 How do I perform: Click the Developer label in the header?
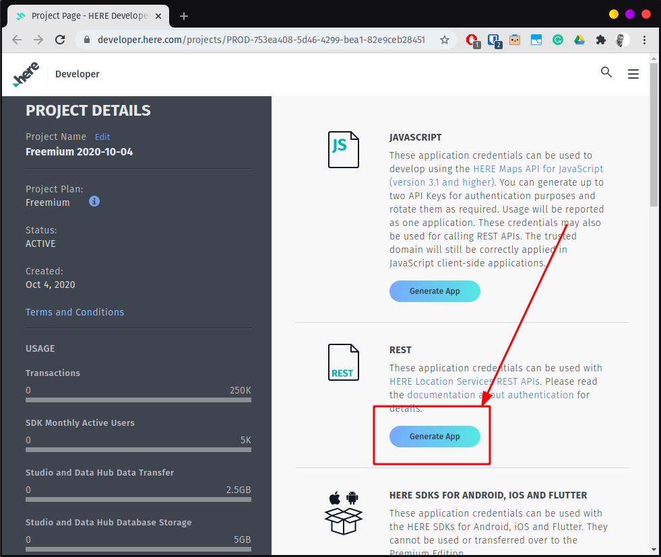coord(77,74)
